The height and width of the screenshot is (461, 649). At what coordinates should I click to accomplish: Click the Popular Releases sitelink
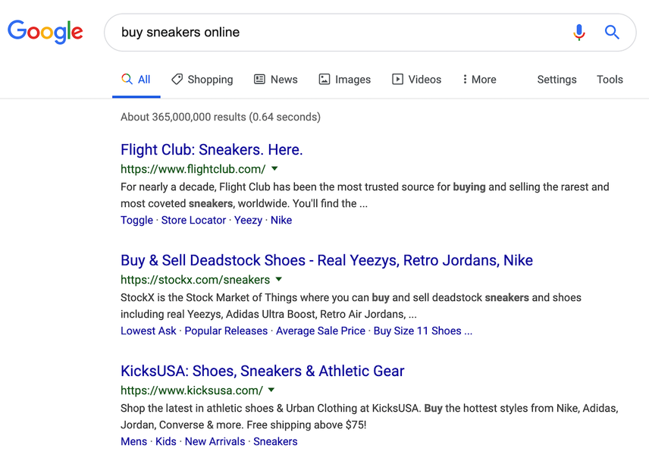[x=226, y=331]
